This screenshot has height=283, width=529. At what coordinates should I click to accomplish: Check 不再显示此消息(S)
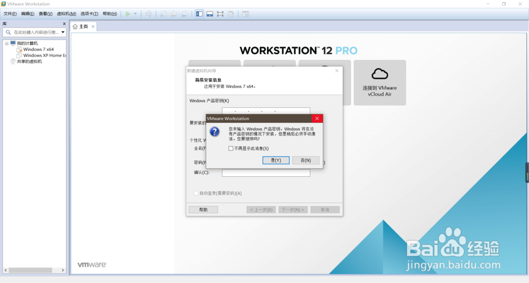pyautogui.click(x=231, y=148)
